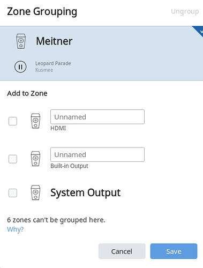Pause playback in the Meitner zone

[x=20, y=67]
